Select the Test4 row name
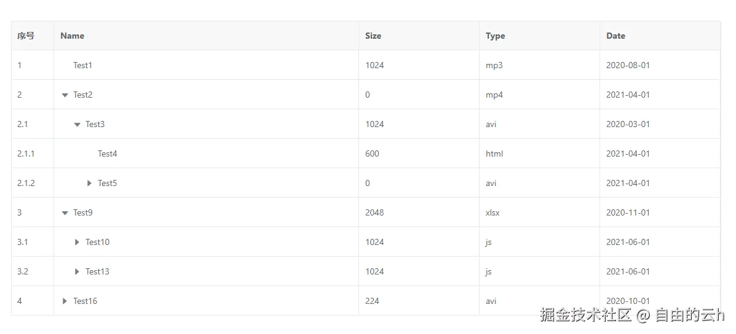 107,153
